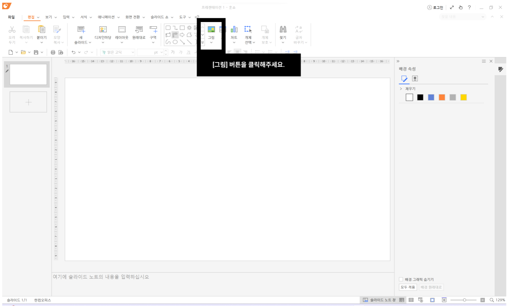This screenshot has width=509, height=308.
Task: Switch to normal view icon in status bar
Action: pos(402,300)
